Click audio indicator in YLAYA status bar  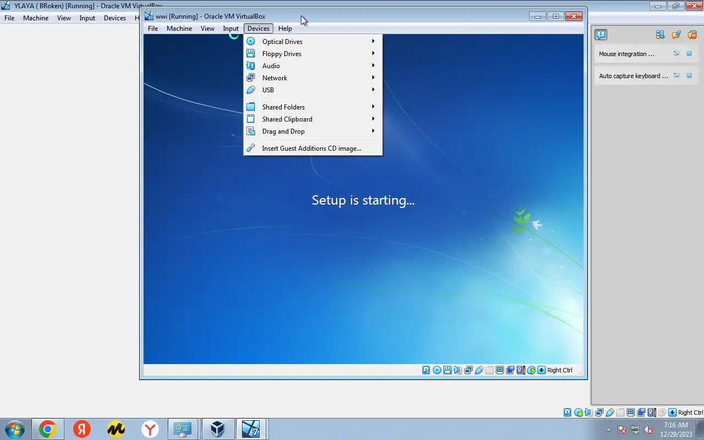[x=588, y=413]
